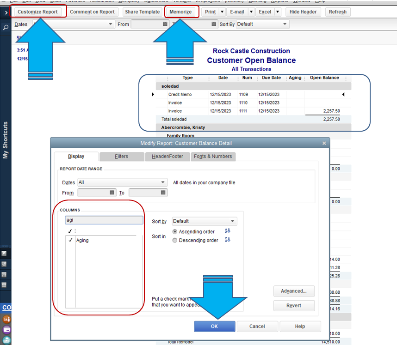Expand the My Shortcuts sidebar arrow
The height and width of the screenshot is (345, 397).
pos(6,12)
